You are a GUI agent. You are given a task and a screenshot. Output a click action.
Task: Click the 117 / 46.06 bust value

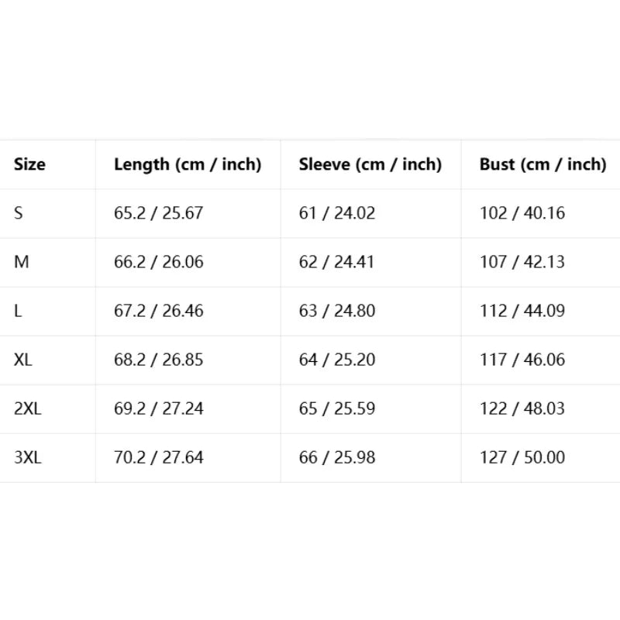coord(522,360)
